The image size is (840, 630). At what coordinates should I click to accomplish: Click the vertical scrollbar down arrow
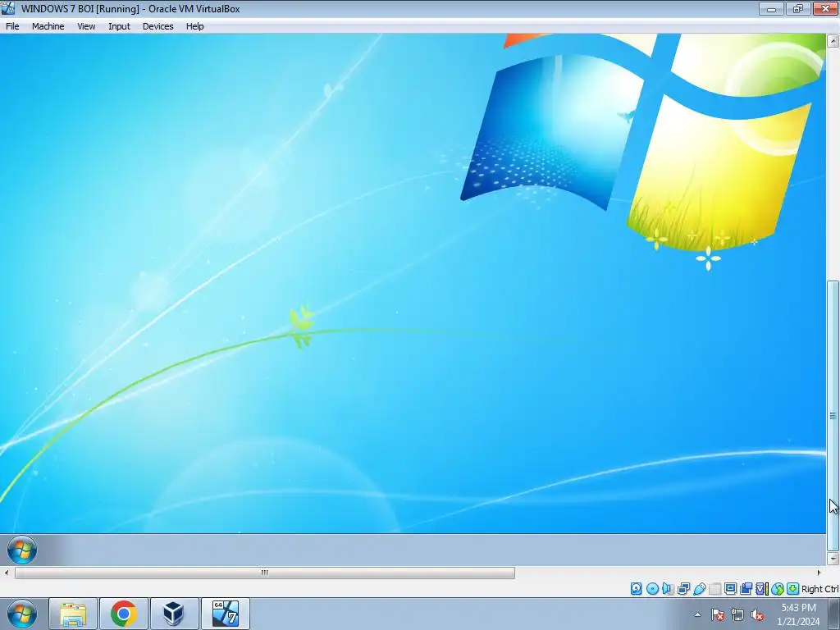click(x=833, y=558)
